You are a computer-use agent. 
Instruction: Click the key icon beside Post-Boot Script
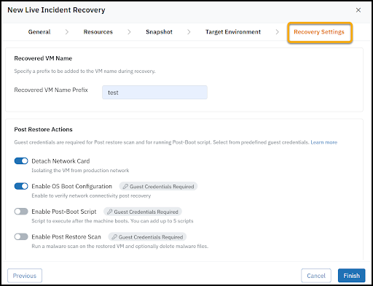click(110, 212)
